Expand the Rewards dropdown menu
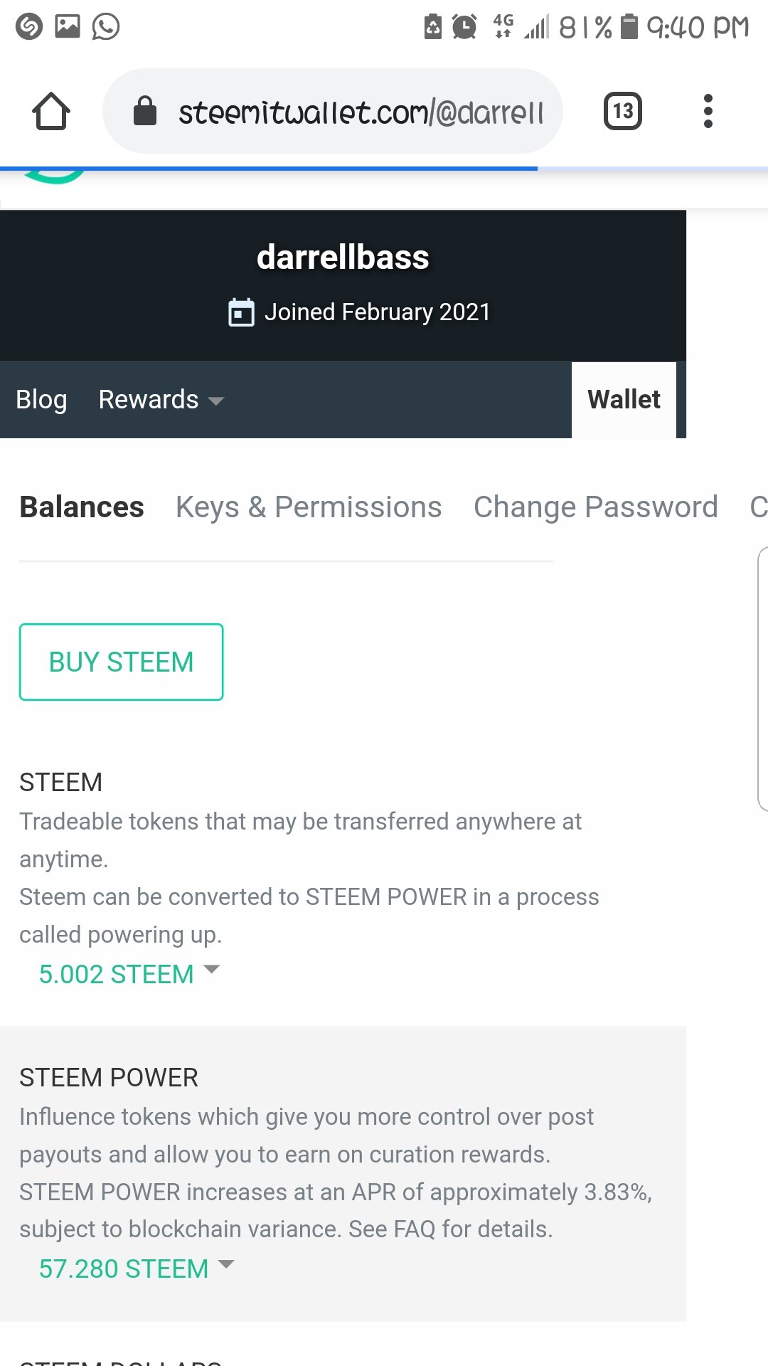The width and height of the screenshot is (768, 1366). (x=161, y=400)
